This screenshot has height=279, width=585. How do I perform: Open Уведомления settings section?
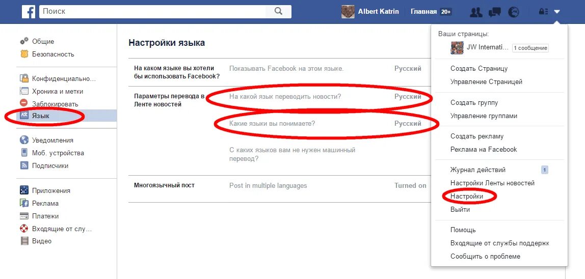(52, 140)
